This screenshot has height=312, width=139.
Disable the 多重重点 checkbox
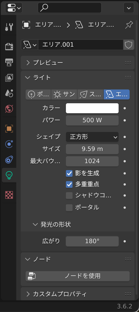[x=69, y=184]
